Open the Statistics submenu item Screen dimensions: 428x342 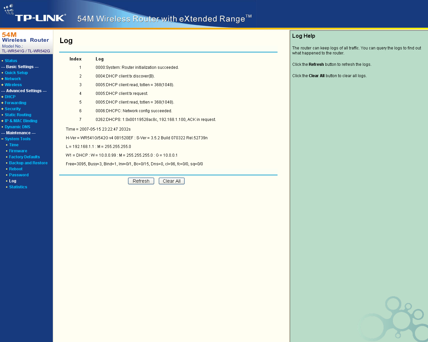point(18,187)
